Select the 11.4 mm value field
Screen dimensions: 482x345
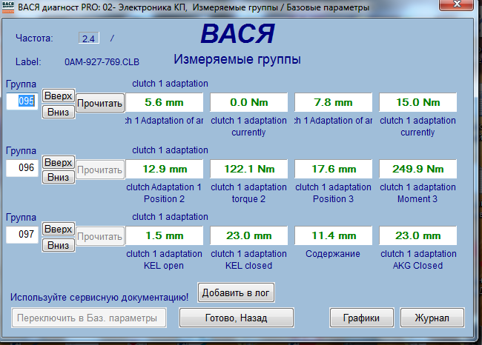coord(333,235)
